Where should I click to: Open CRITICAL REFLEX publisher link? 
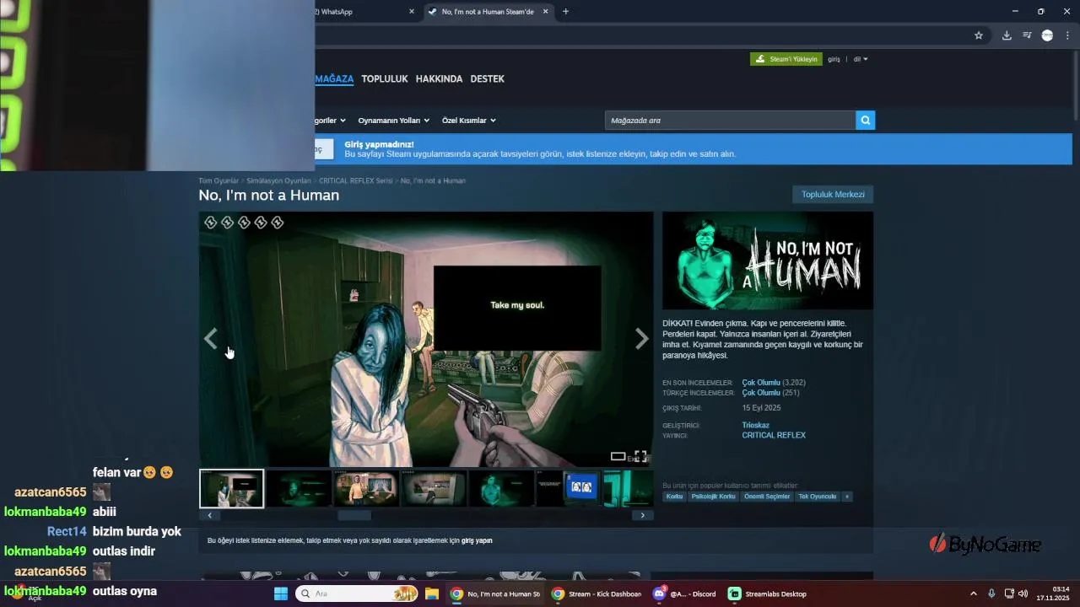pos(774,436)
